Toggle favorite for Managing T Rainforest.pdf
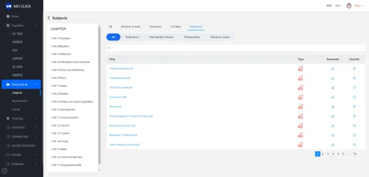Image resolution: width=369 pixels, height=177 pixels. point(354,135)
